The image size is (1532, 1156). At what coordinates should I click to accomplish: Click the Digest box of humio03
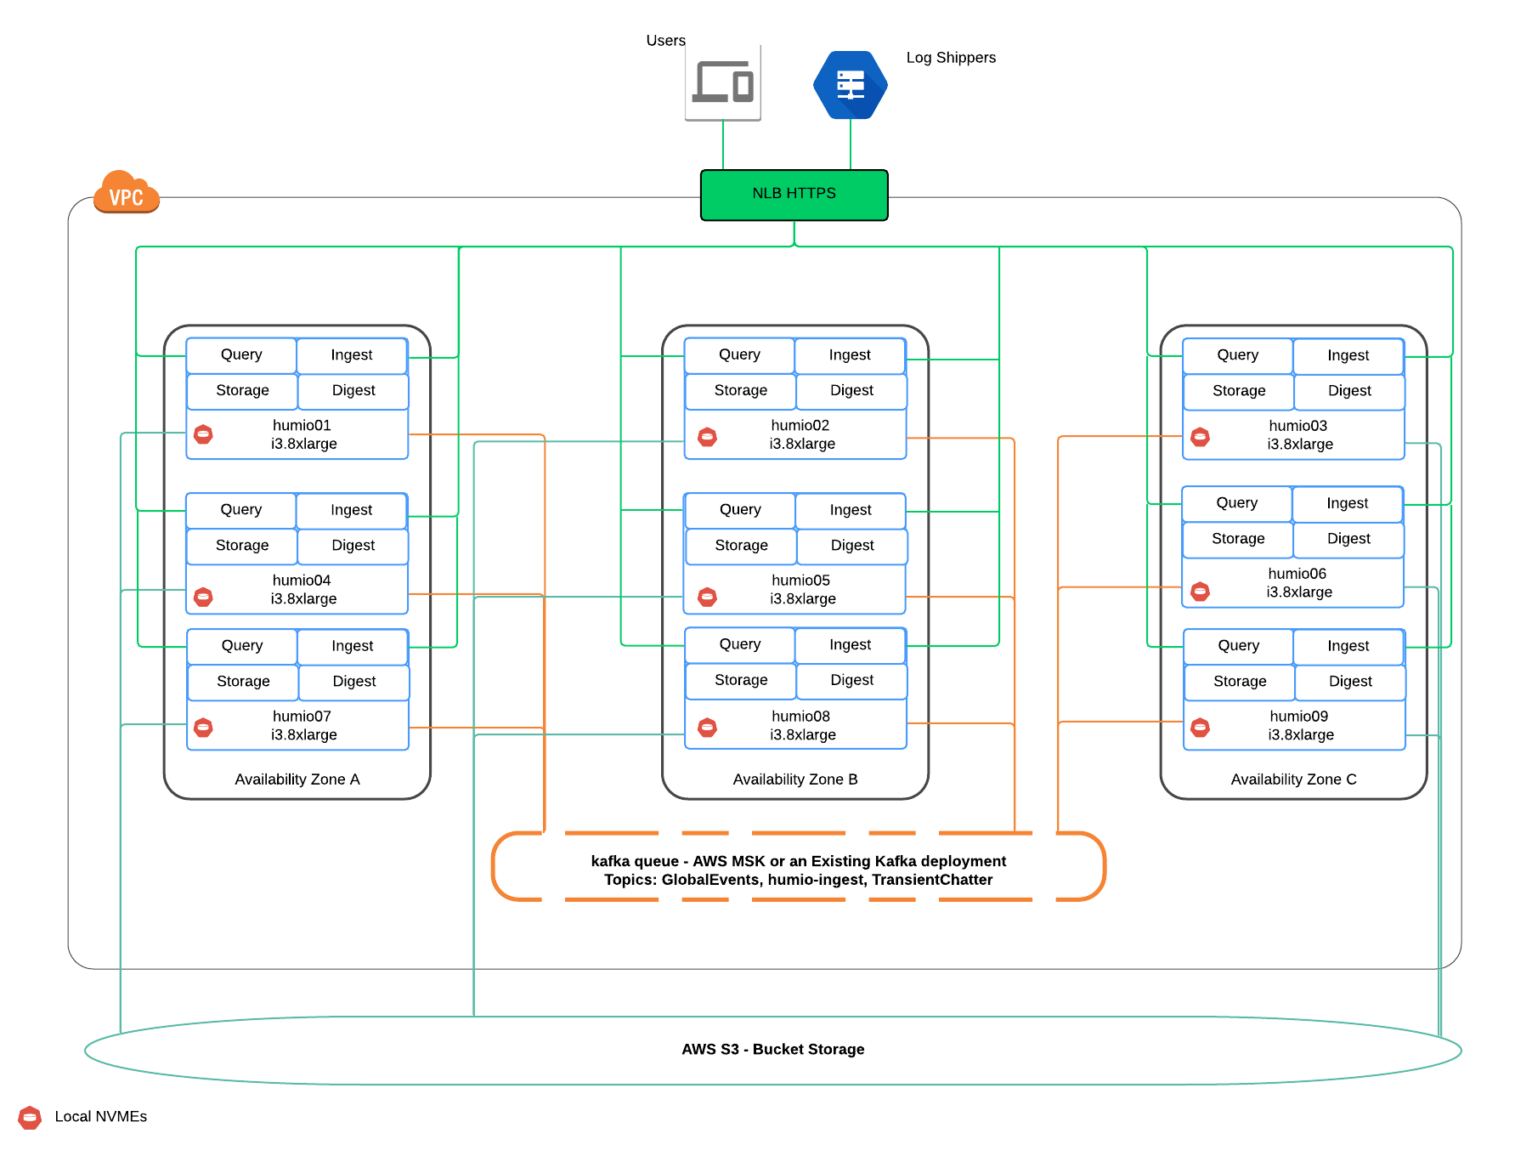coord(1349,391)
